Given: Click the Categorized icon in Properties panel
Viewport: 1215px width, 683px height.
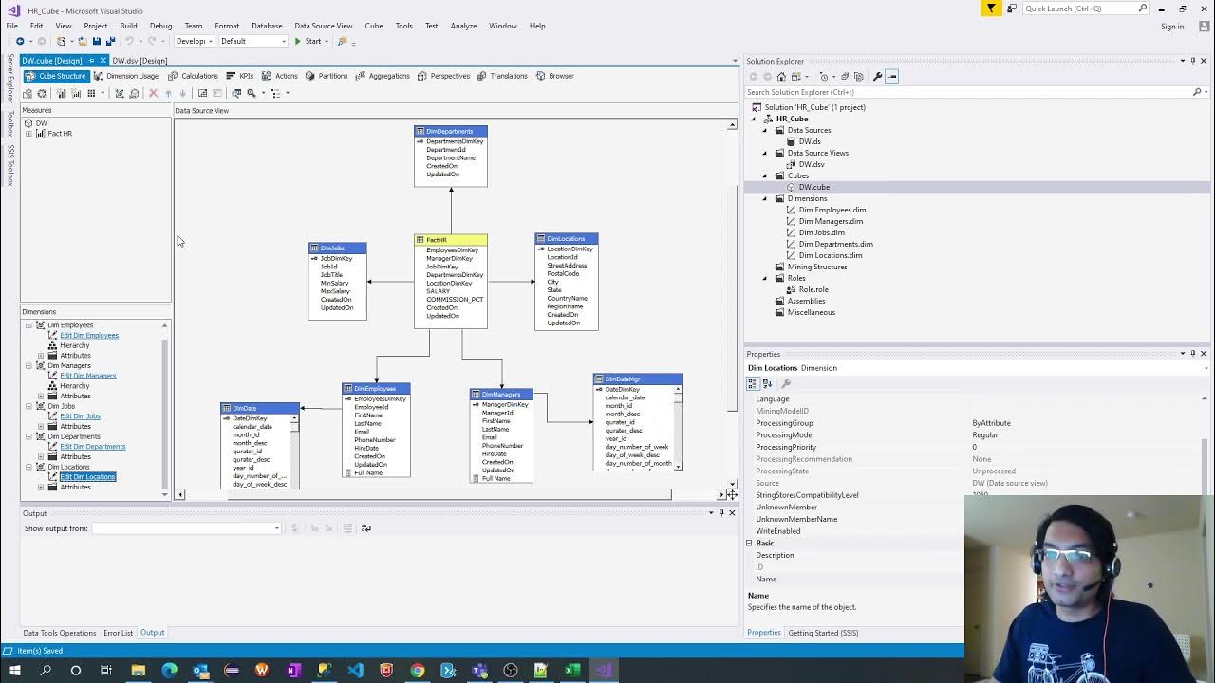Looking at the screenshot, I should (754, 383).
